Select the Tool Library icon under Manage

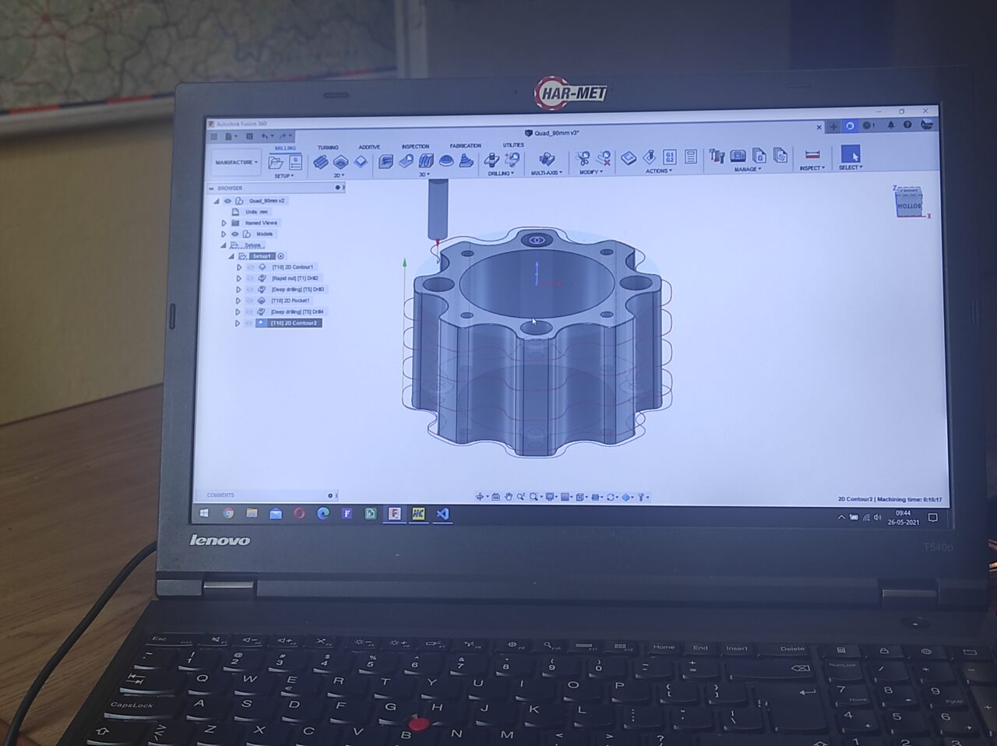pos(717,157)
